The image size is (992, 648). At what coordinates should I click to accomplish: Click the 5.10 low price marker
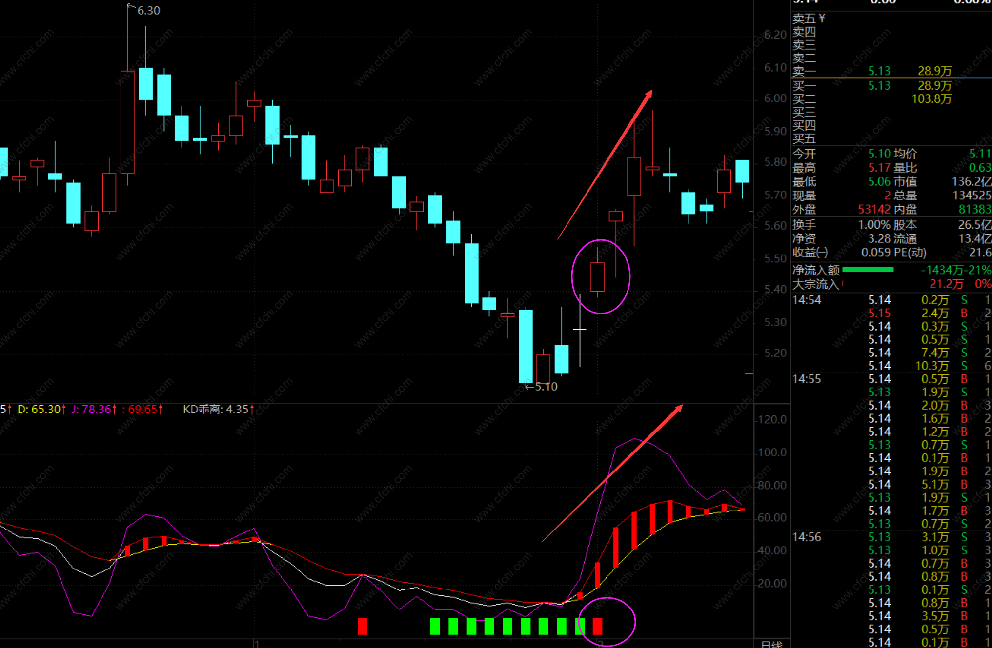[546, 387]
